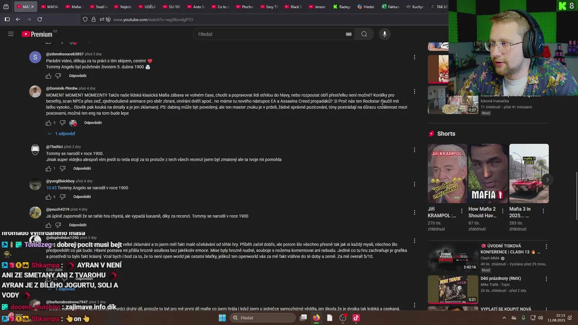Open options menu for @pouch4219 comment
The width and height of the screenshot is (578, 325).
[x=414, y=212]
